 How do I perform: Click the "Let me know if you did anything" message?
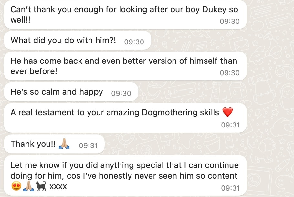click(x=124, y=175)
